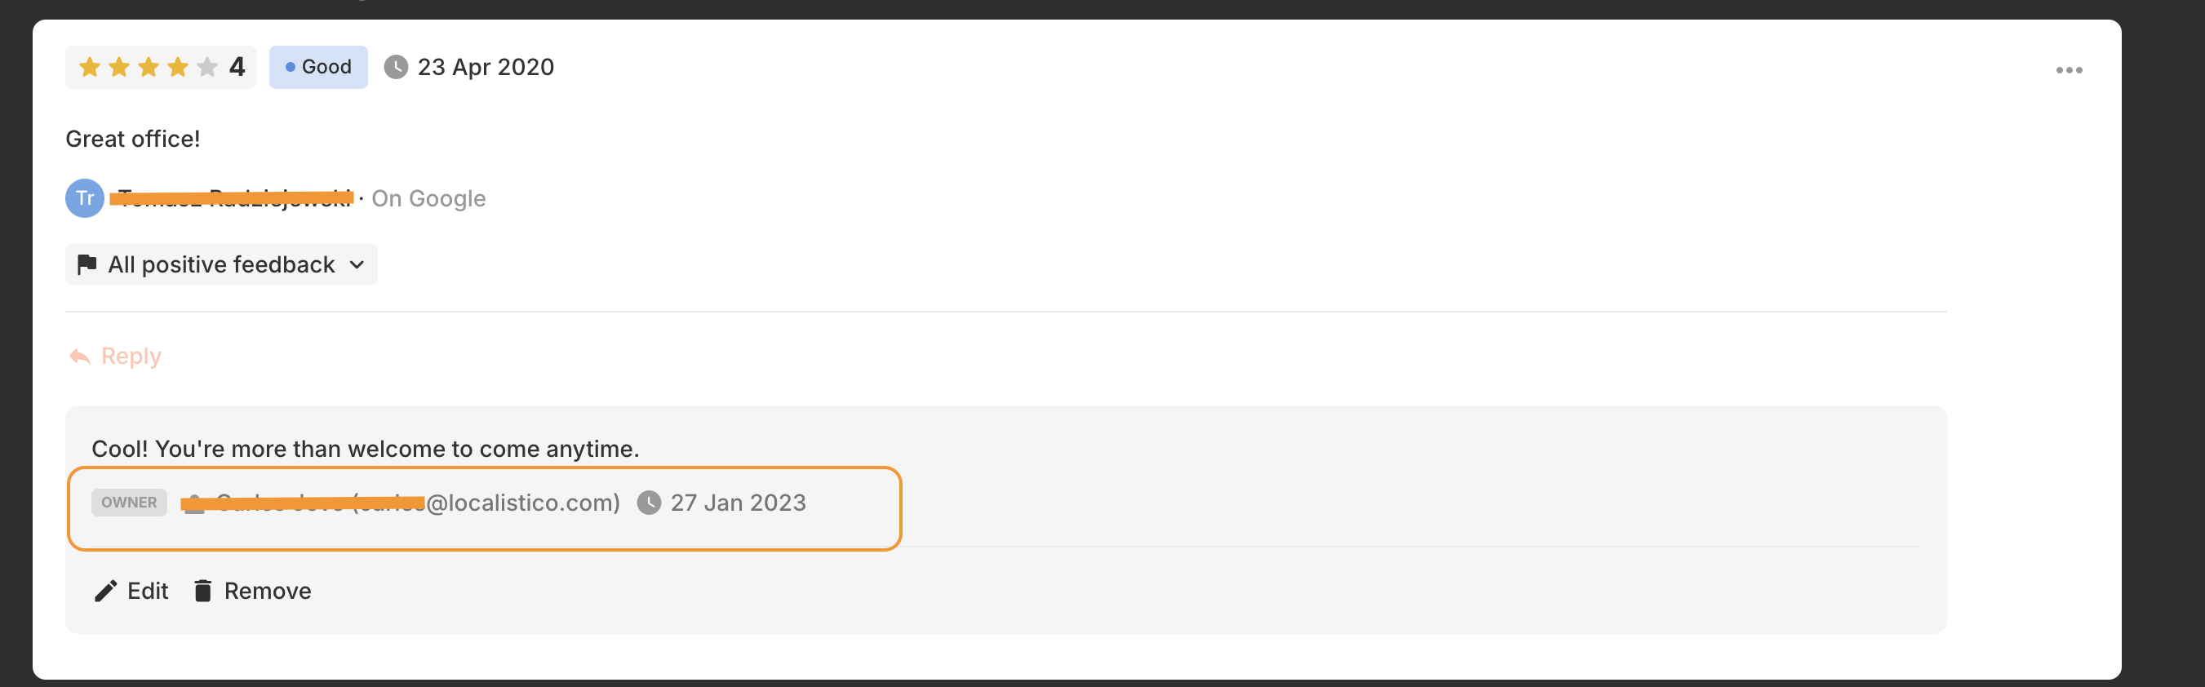
Task: Click the Reply link under the review
Action: click(x=131, y=356)
